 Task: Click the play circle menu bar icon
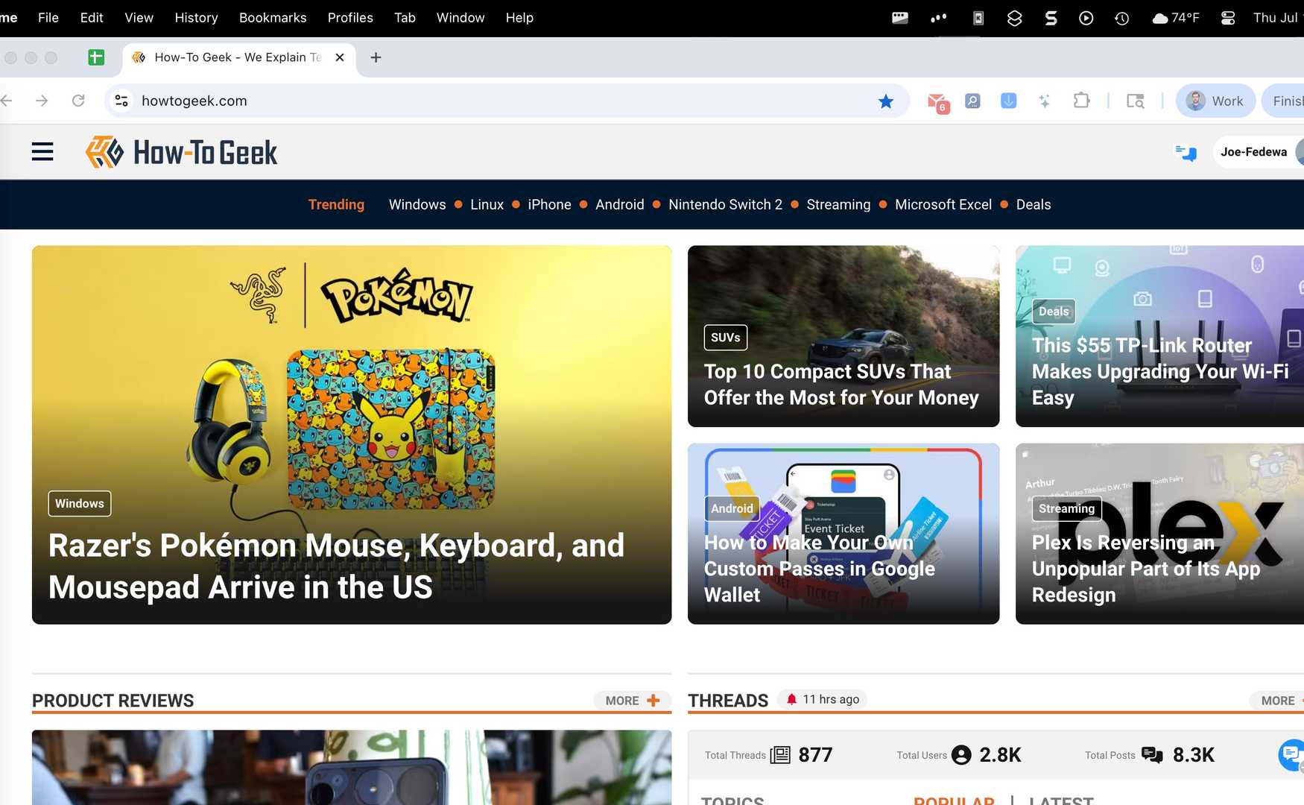click(1086, 18)
